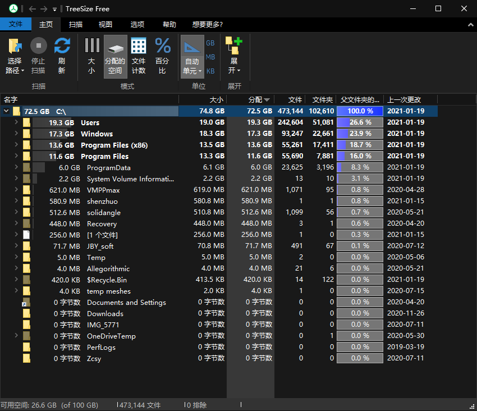Select the 大小 (Size) mode icon

[91, 46]
